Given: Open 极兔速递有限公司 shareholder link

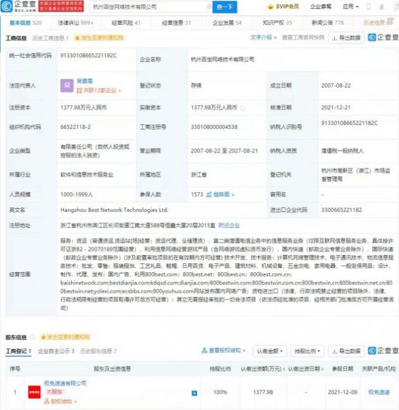Looking at the screenshot, I should [x=65, y=383].
